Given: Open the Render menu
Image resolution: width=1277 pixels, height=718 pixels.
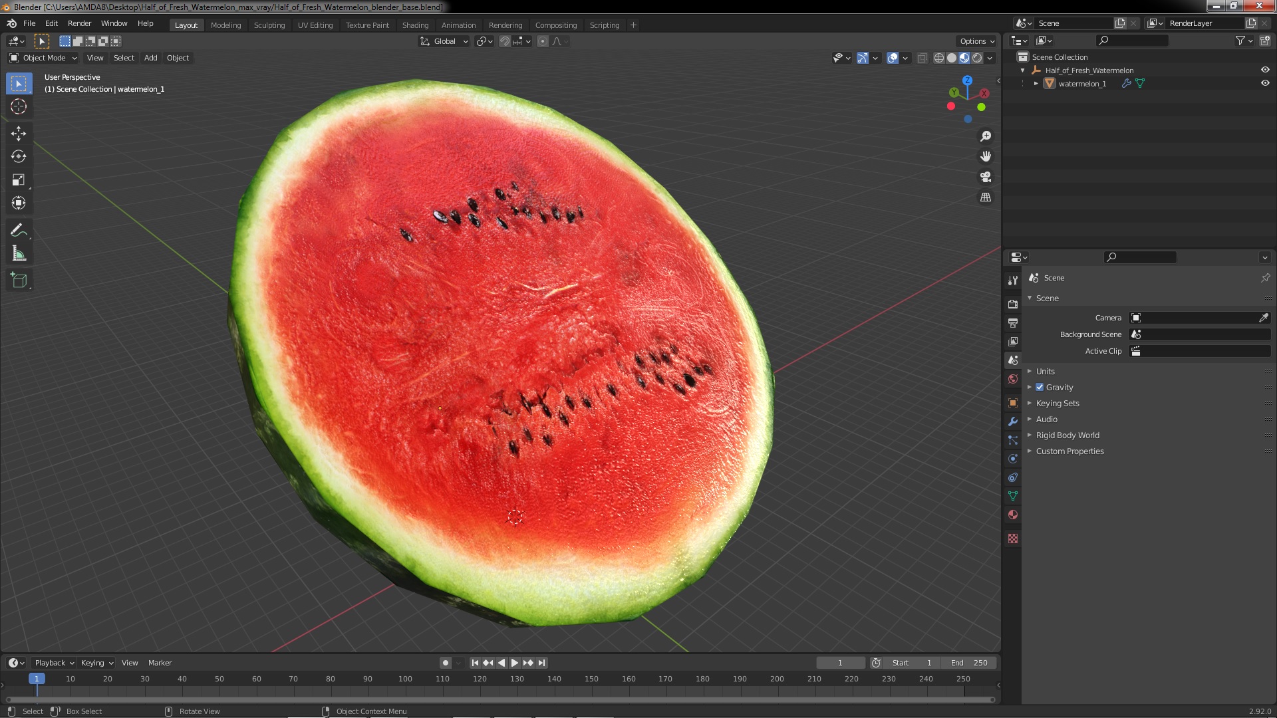Looking at the screenshot, I should click(x=79, y=23).
